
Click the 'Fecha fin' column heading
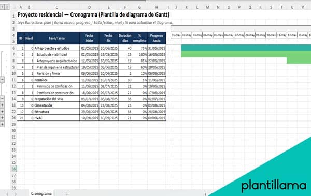(108, 38)
